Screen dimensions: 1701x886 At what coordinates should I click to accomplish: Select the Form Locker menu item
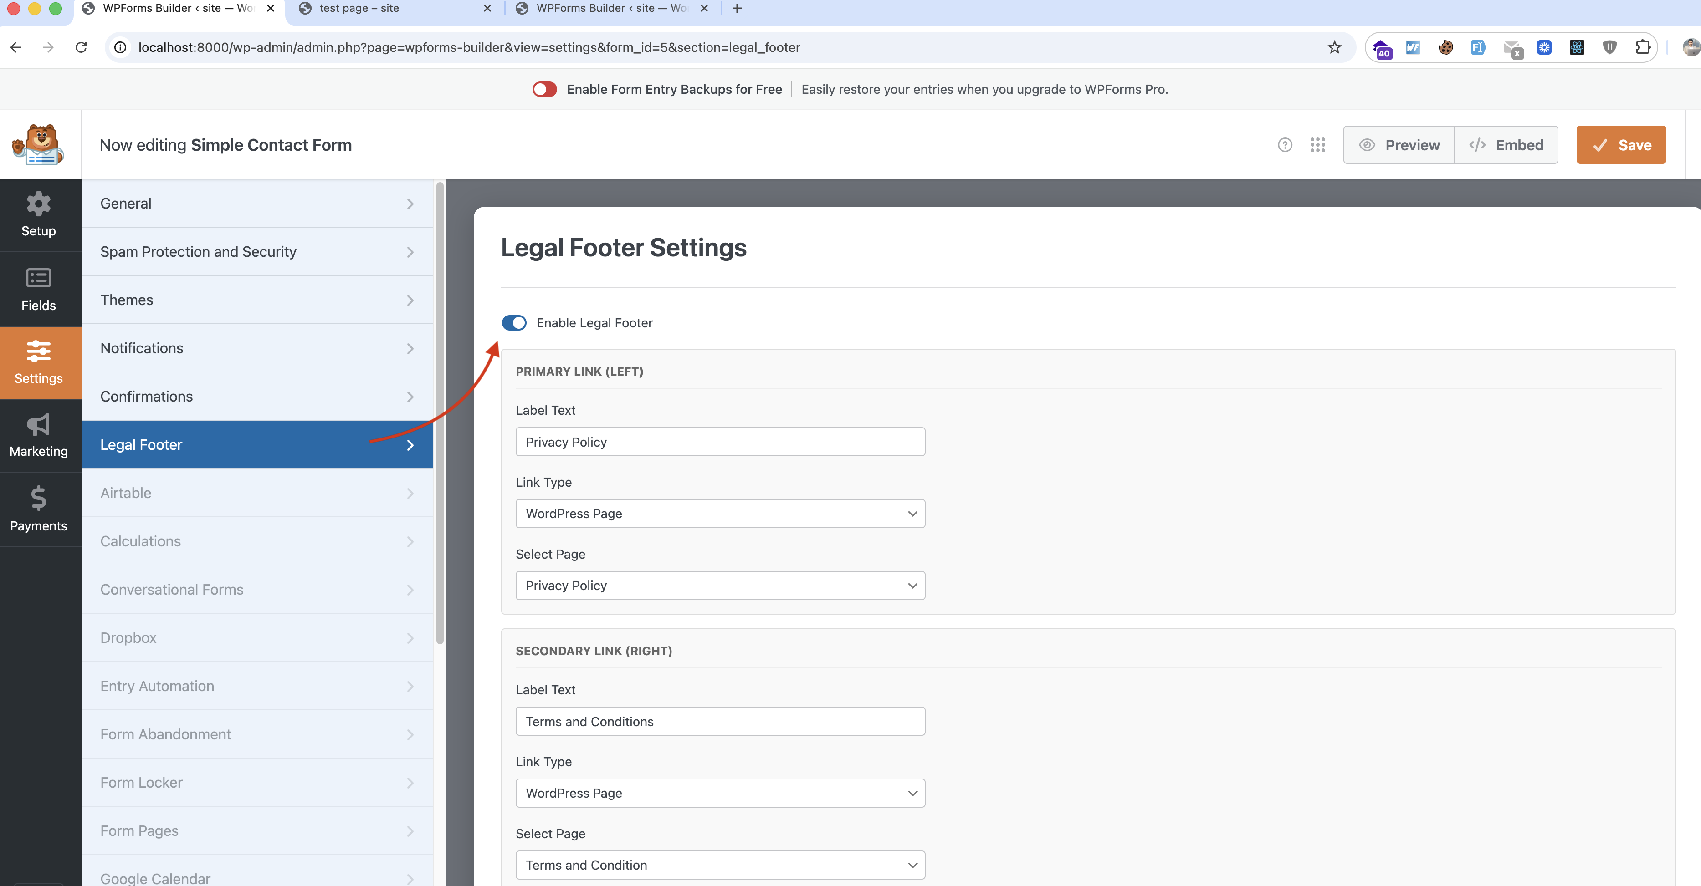(257, 783)
